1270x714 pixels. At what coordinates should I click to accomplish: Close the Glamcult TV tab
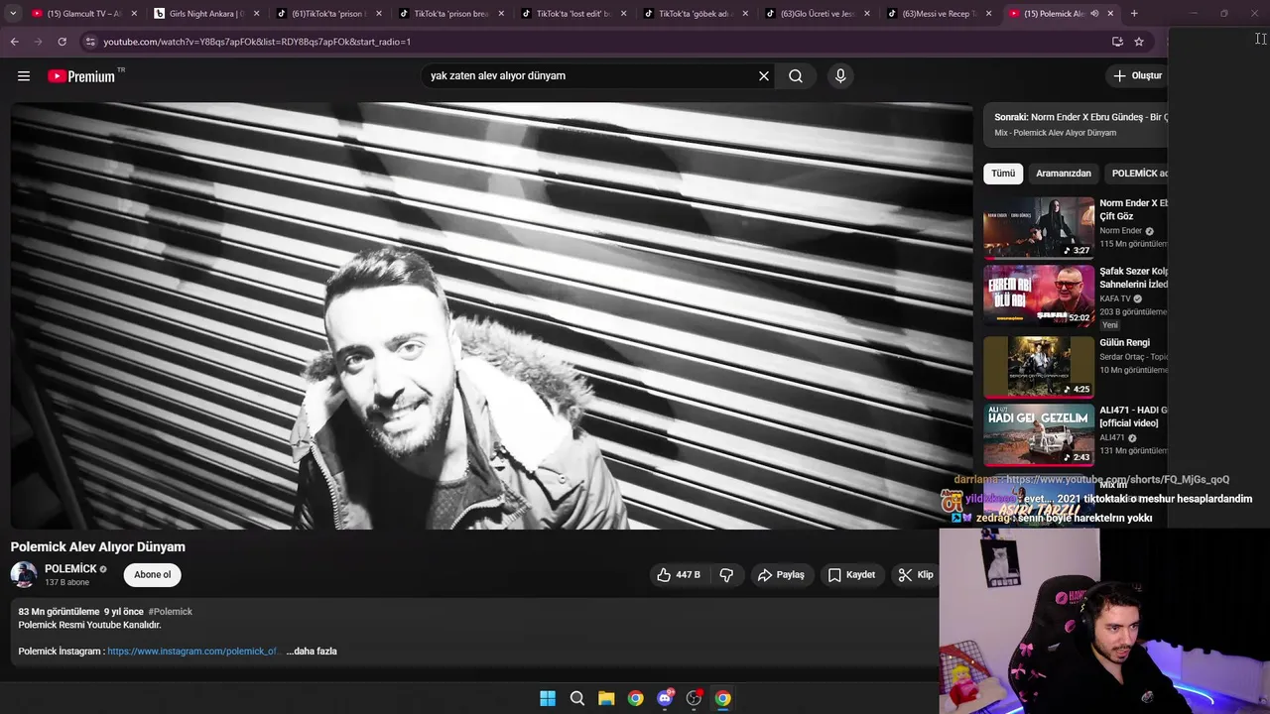[x=134, y=14]
